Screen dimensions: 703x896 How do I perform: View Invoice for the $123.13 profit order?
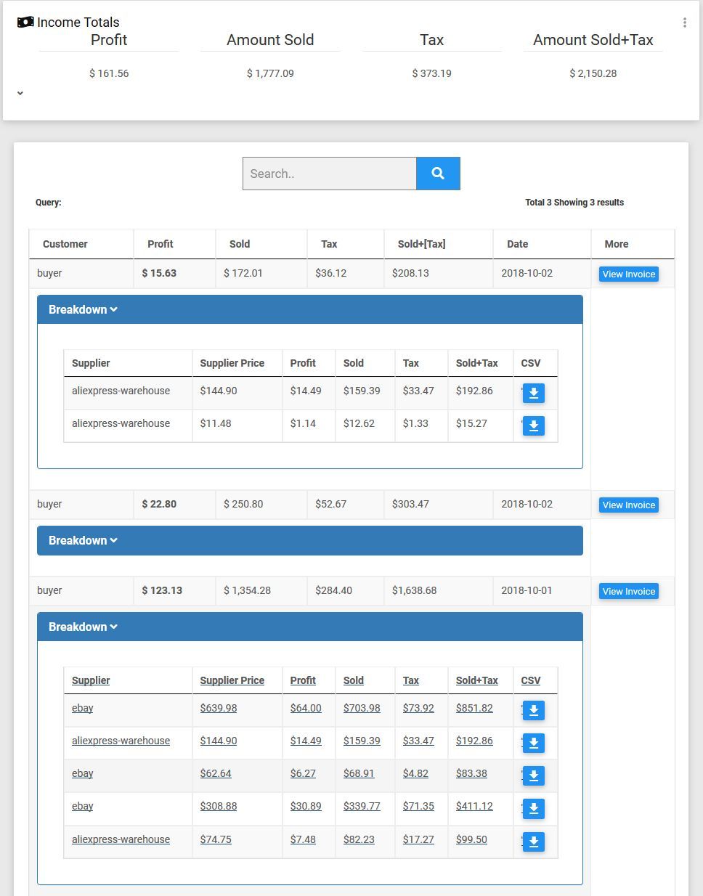tap(629, 591)
